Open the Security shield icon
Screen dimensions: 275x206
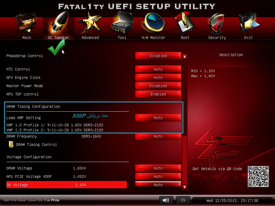pyautogui.click(x=216, y=23)
